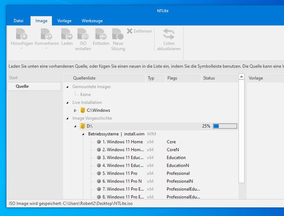Switch to the Vorlage tab

point(64,21)
